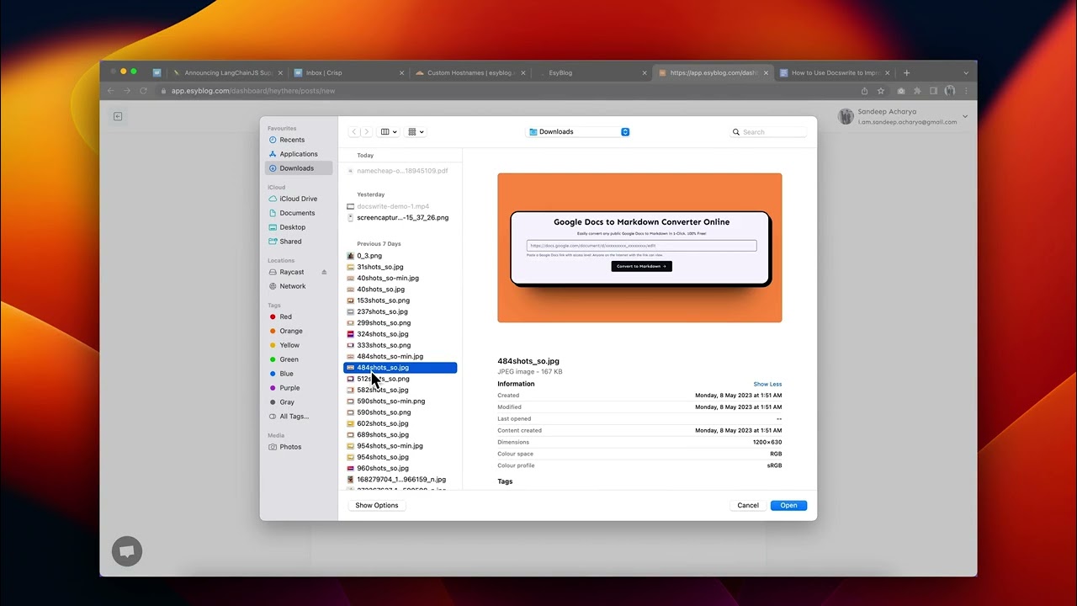Switch to the Custom Hostnames tab

(x=470, y=73)
